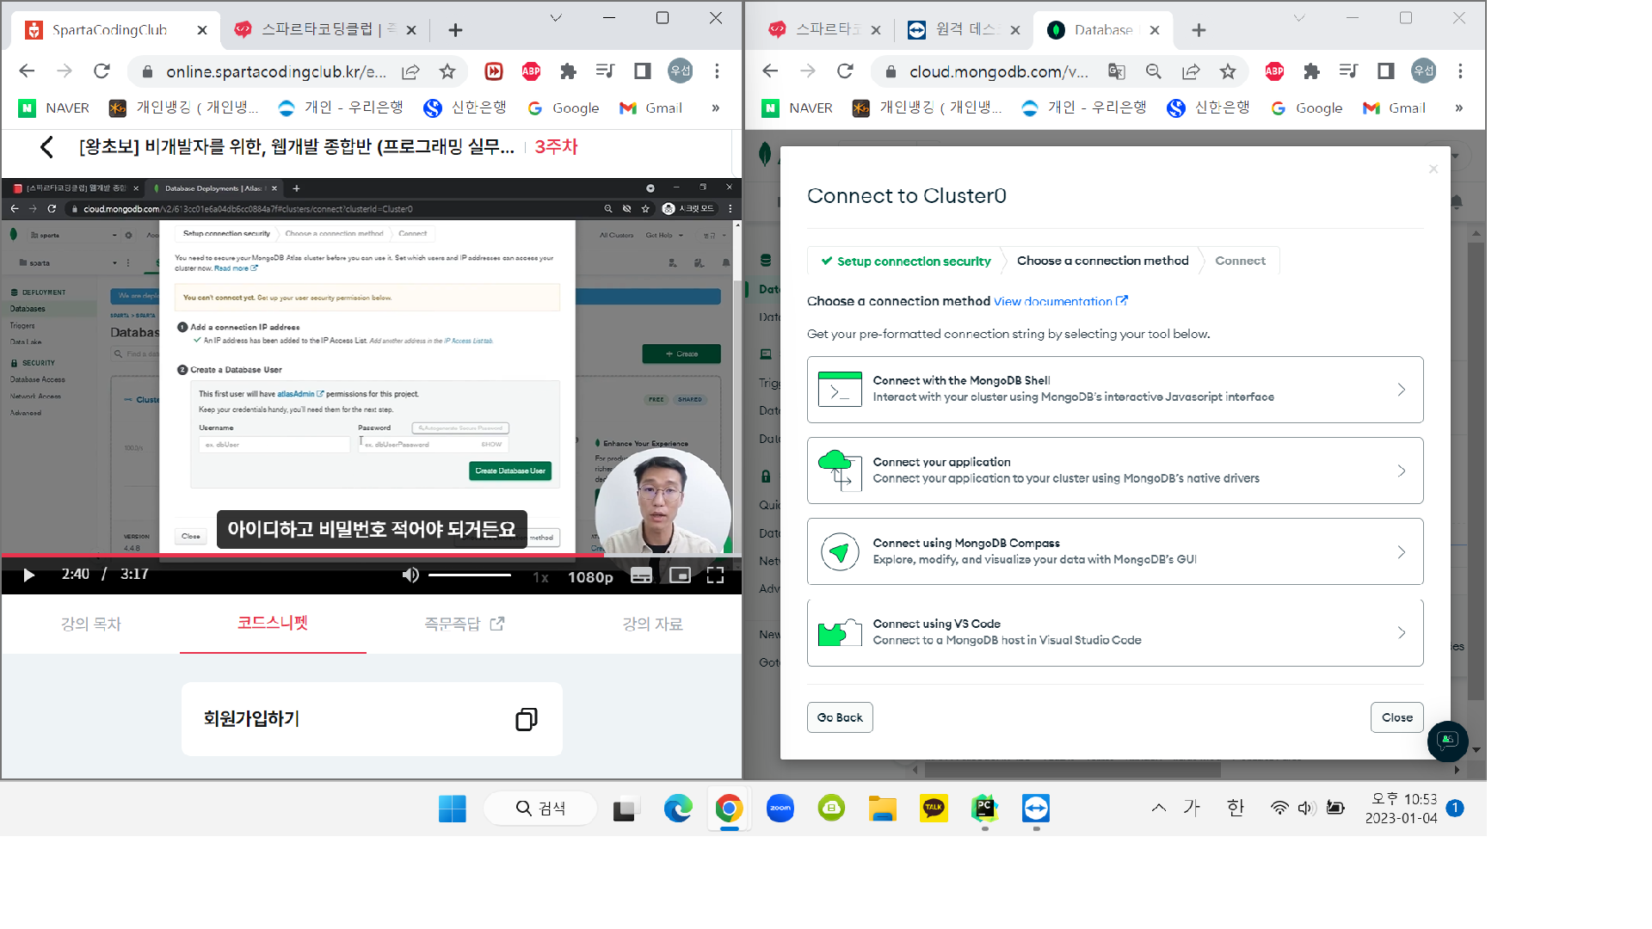The image size is (1652, 929).
Task: Toggle video subtitles icon
Action: click(641, 575)
